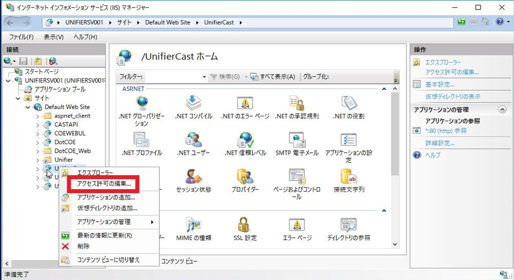Click 基本設定... link in 操作 pane
Viewport: 514px width, 280px height.
point(440,84)
